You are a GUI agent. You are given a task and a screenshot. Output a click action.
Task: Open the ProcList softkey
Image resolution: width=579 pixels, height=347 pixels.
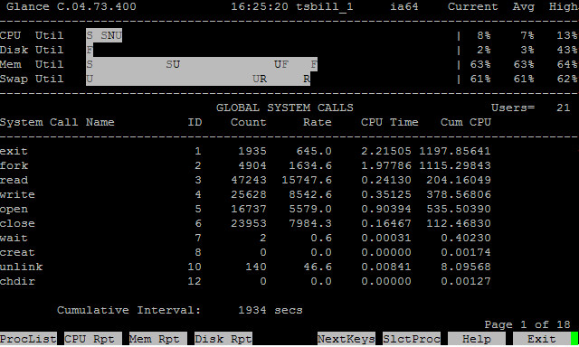coord(28,339)
